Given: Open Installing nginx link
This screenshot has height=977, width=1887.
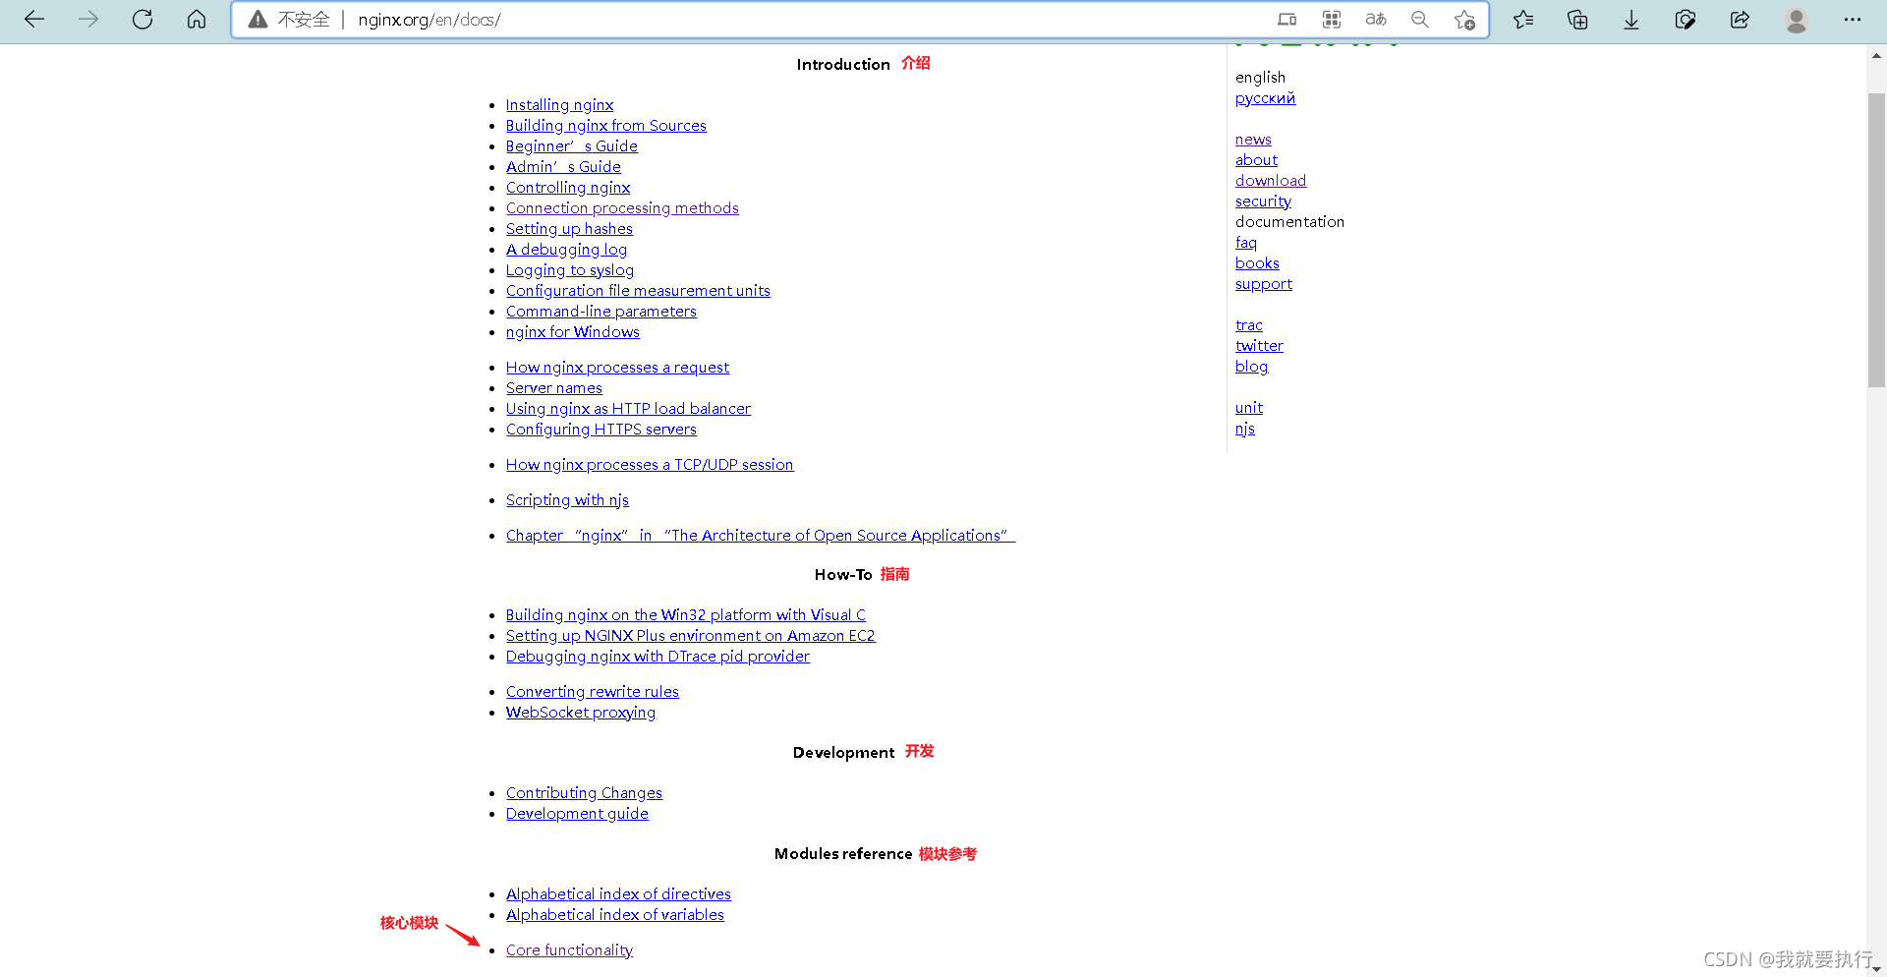Looking at the screenshot, I should [559, 105].
